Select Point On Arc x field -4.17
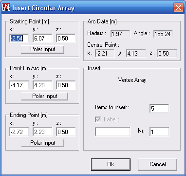Screen dimensions: 186x176 (19, 85)
